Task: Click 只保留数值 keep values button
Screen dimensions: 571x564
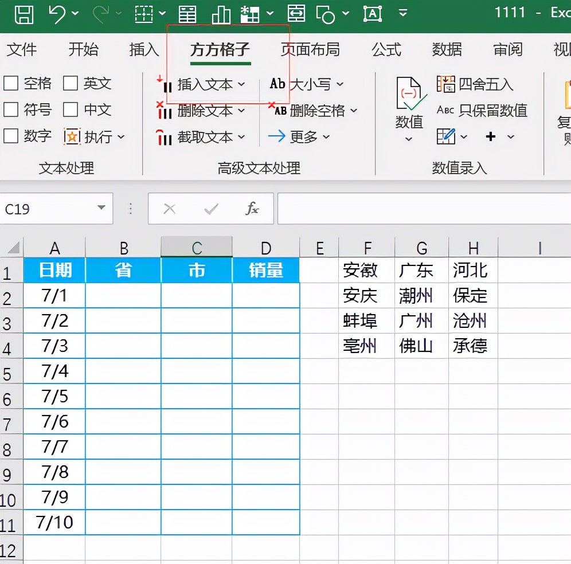Action: click(x=482, y=110)
